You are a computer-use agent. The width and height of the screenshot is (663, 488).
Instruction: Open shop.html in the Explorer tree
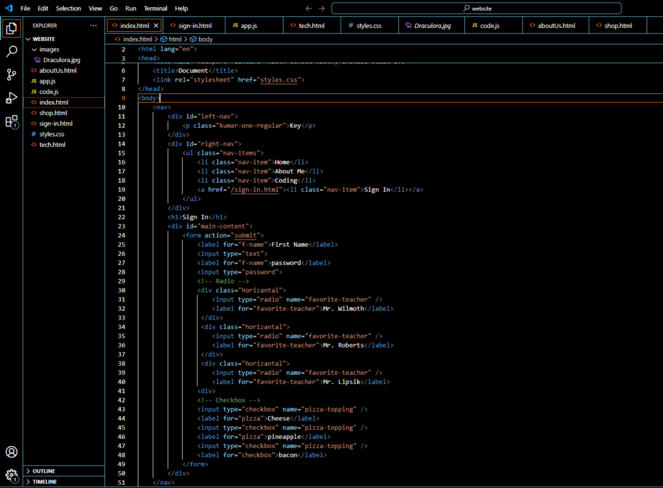(x=52, y=113)
